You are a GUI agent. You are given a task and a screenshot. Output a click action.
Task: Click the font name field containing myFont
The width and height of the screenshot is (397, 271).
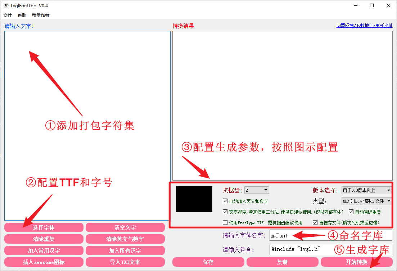pos(331,236)
